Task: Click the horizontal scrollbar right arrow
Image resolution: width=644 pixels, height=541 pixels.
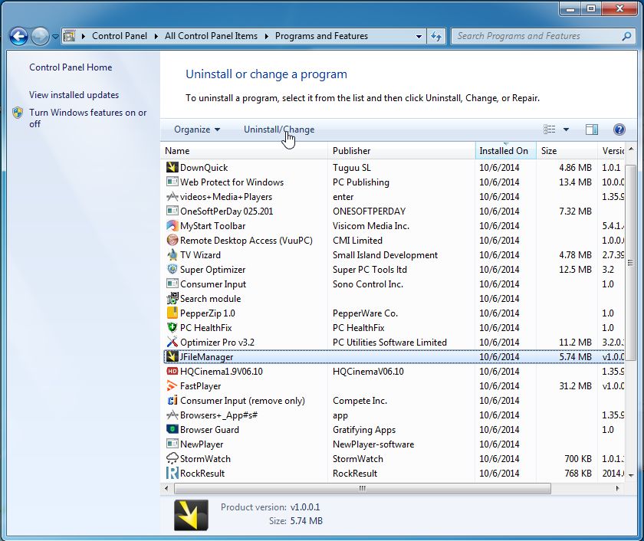Action: (x=617, y=488)
